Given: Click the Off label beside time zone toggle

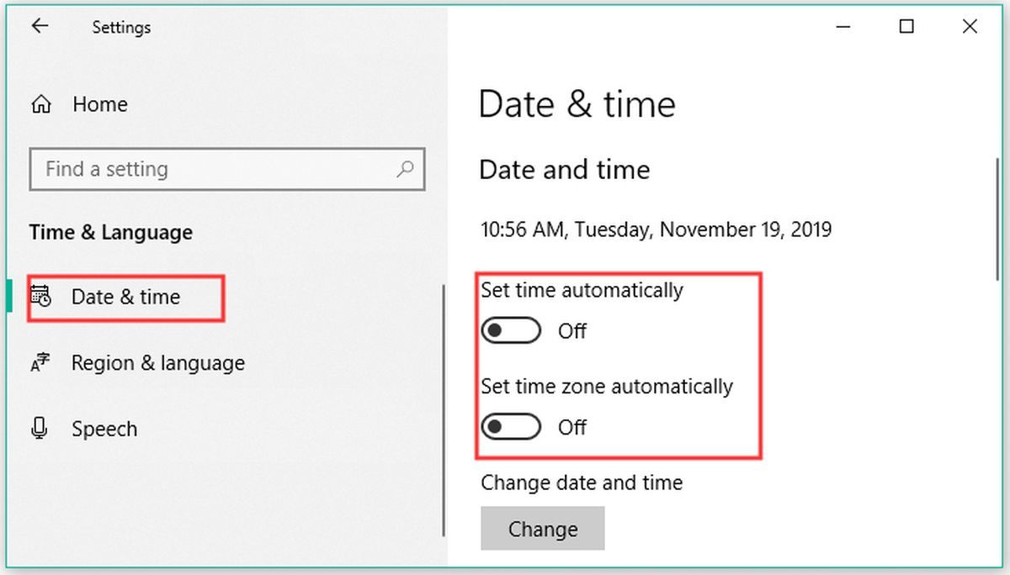Looking at the screenshot, I should [x=572, y=427].
